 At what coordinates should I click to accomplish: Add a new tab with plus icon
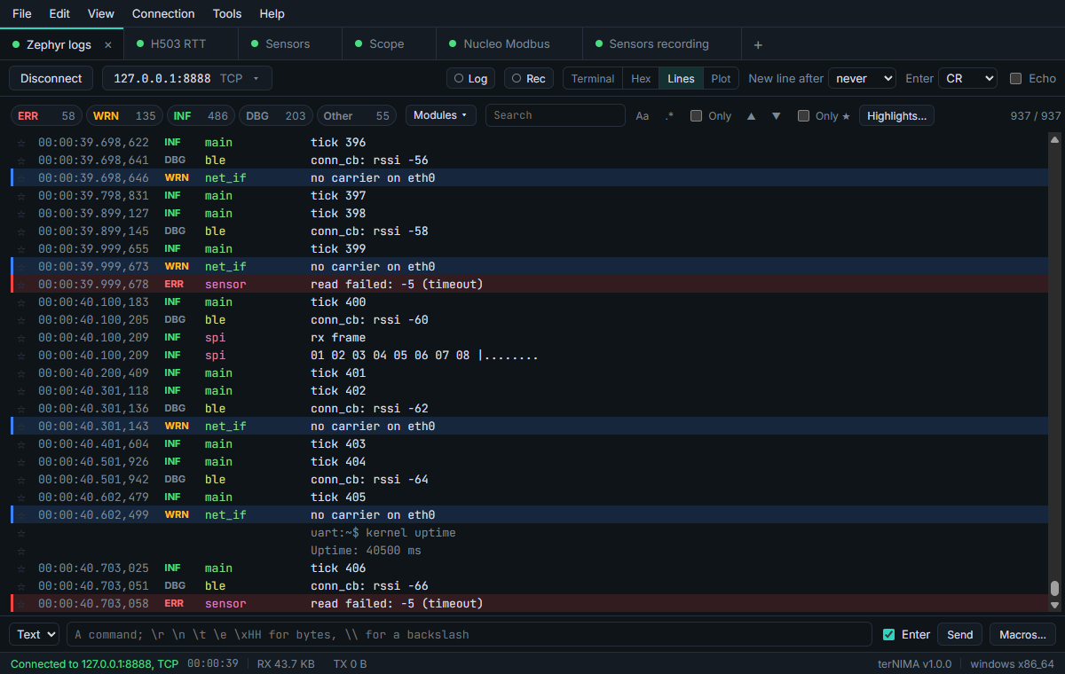tap(758, 44)
